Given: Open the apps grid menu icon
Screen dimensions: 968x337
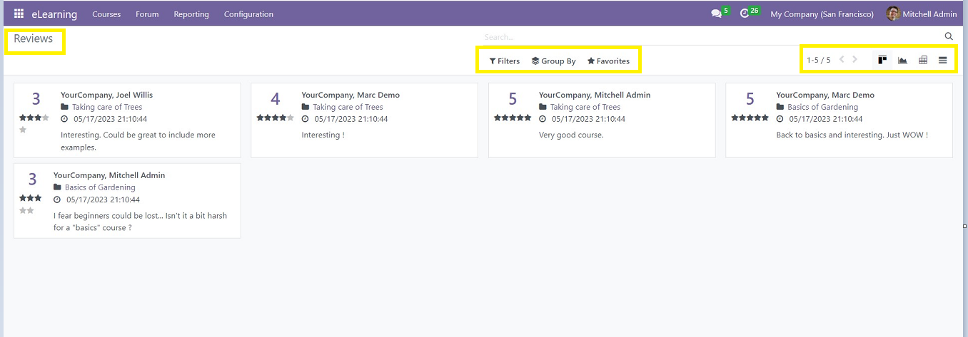Looking at the screenshot, I should (x=19, y=14).
